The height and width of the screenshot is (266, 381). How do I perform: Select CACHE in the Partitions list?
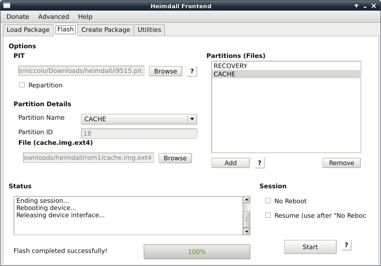point(286,74)
